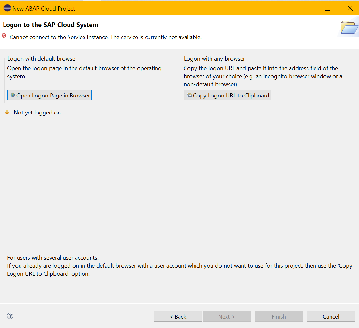Click the 'Logon to the SAP Cloud System' heading
The height and width of the screenshot is (328, 359).
51,25
